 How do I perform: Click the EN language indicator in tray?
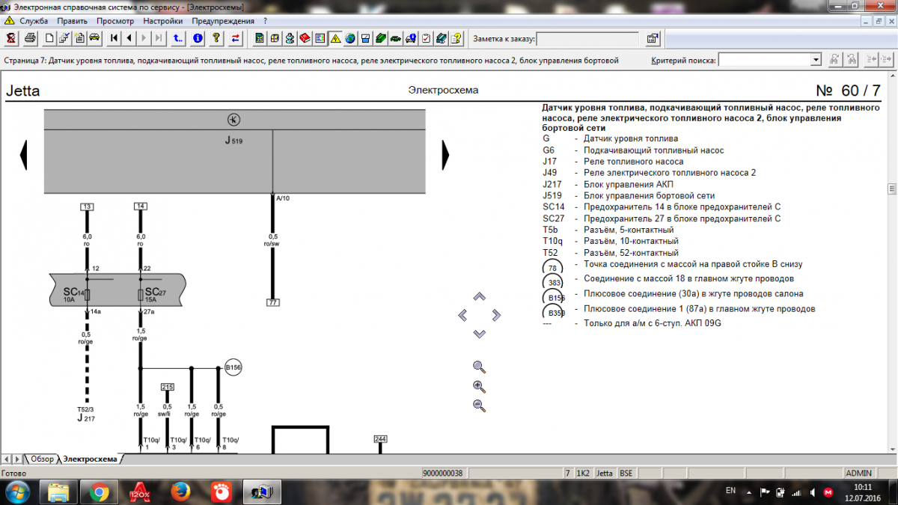point(730,490)
